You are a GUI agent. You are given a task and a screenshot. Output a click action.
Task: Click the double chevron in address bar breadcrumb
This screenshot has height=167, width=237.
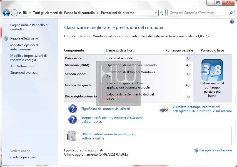(x=30, y=13)
